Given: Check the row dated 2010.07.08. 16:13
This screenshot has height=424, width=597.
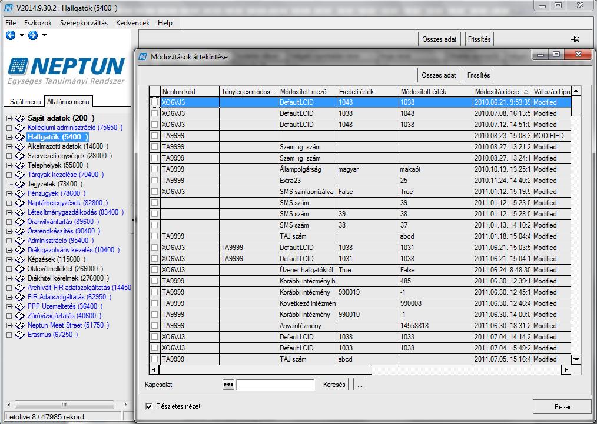Looking at the screenshot, I should point(154,113).
